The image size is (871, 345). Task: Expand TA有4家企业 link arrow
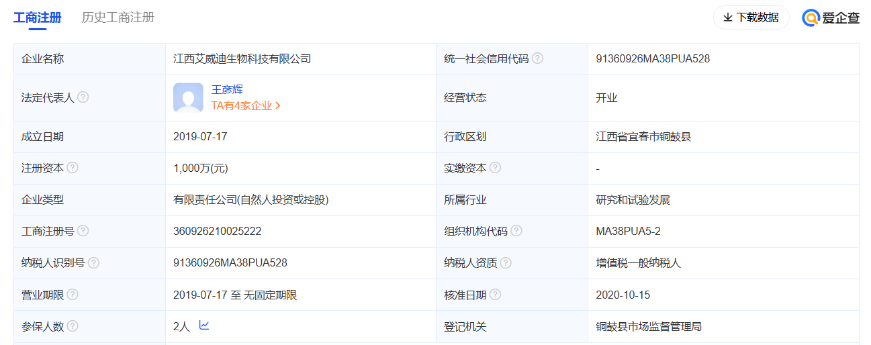click(278, 105)
